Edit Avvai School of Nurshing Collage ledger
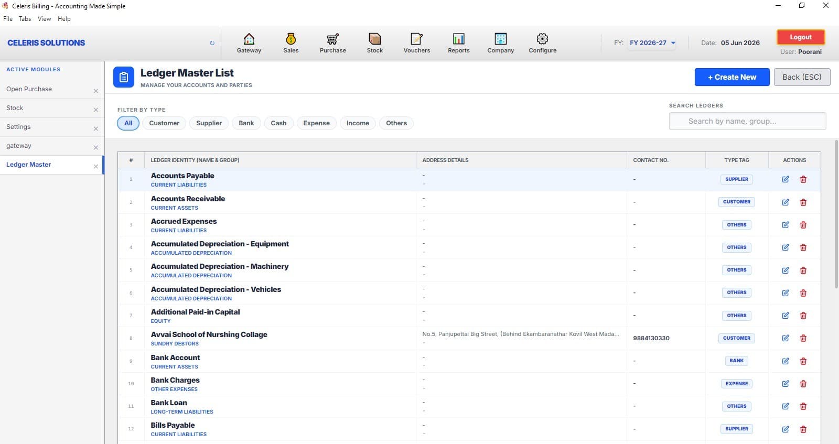The height and width of the screenshot is (444, 839). 786,338
